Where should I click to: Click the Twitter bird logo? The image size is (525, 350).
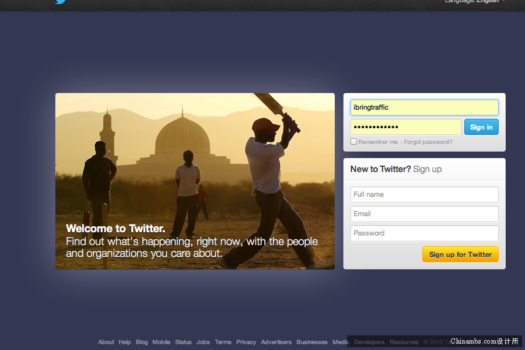point(60,2)
